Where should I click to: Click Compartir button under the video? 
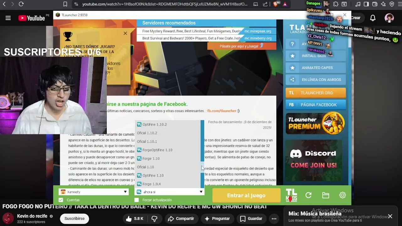coord(181,218)
